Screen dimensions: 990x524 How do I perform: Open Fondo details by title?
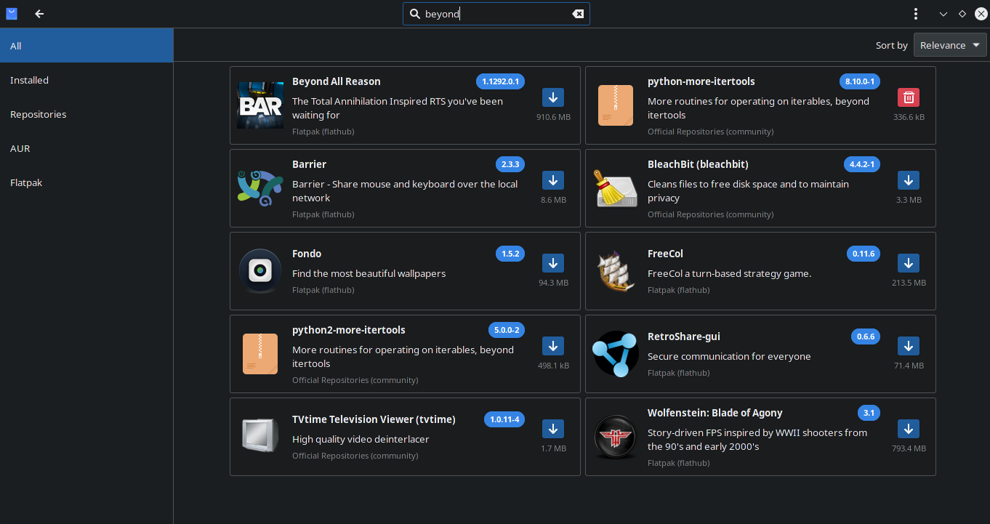pos(307,254)
